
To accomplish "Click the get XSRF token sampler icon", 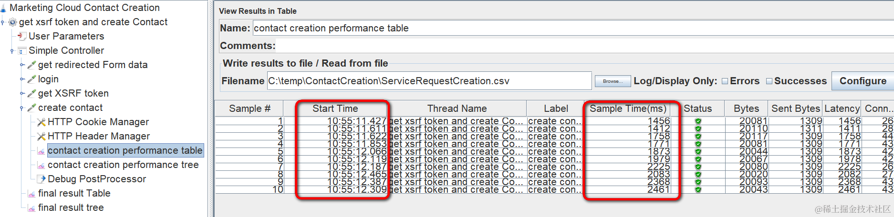I will coord(32,93).
